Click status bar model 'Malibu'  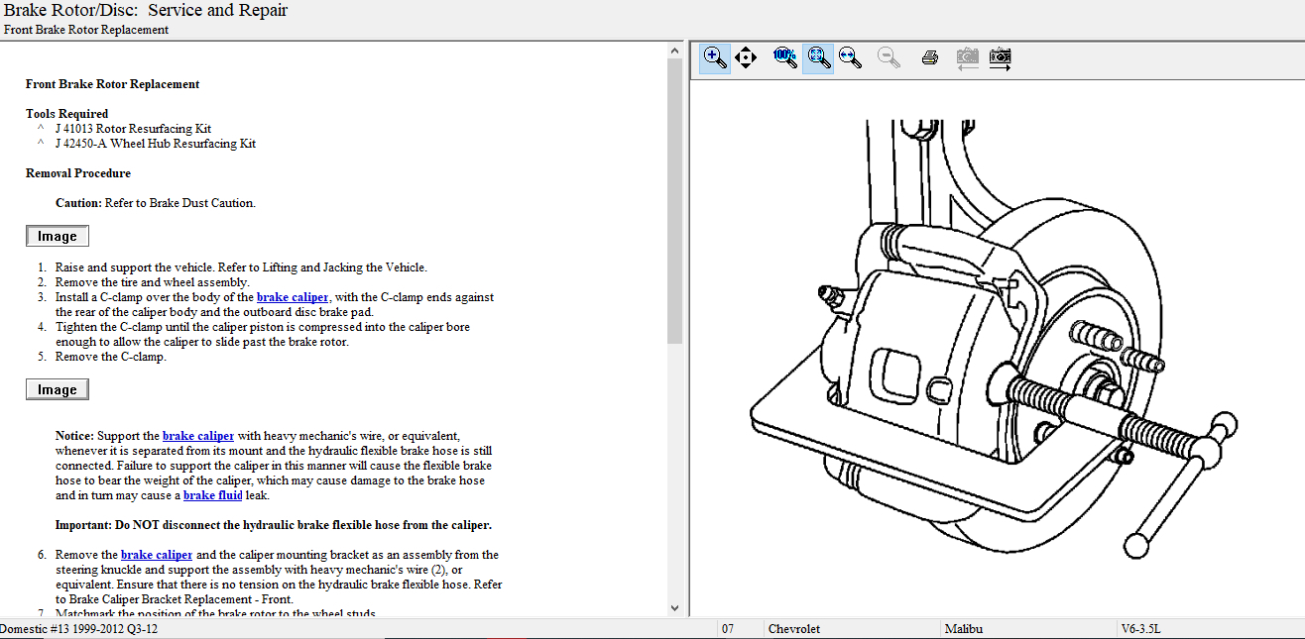pos(964,629)
